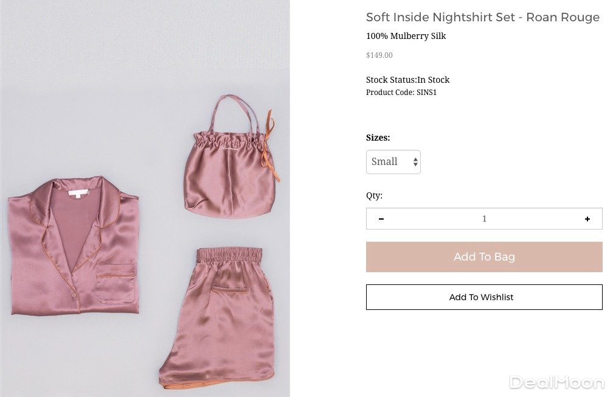Click the DealMoon watermark logo

556,383
